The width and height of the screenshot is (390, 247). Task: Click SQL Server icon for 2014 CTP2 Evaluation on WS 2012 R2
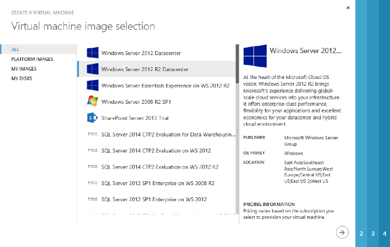point(93,167)
